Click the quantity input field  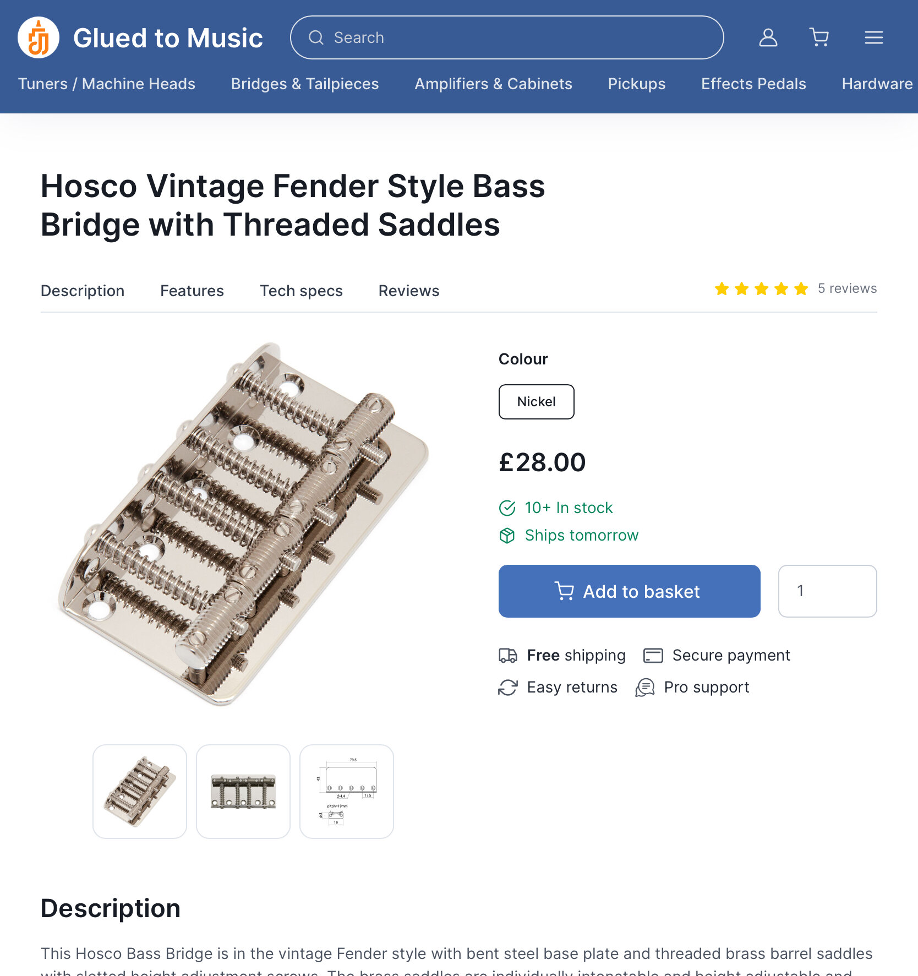pyautogui.click(x=827, y=591)
